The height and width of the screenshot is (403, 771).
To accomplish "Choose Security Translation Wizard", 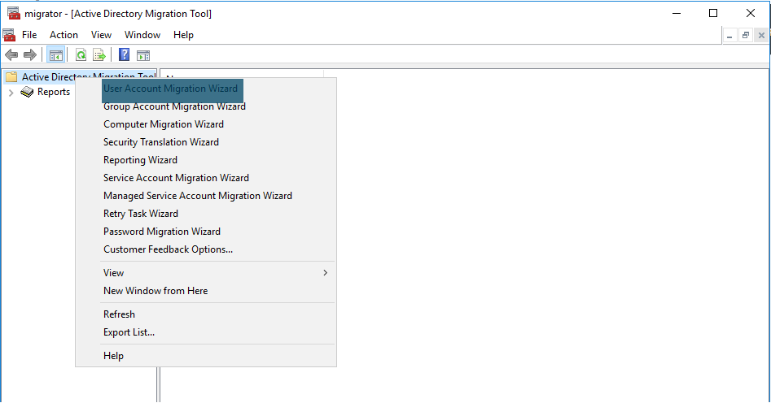I will click(x=160, y=142).
